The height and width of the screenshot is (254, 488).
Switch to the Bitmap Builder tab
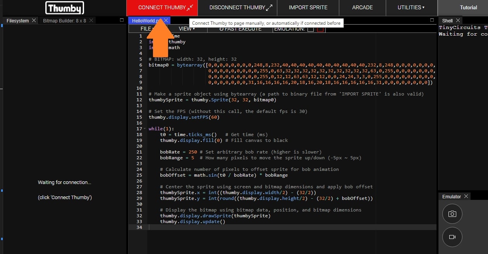pos(64,20)
